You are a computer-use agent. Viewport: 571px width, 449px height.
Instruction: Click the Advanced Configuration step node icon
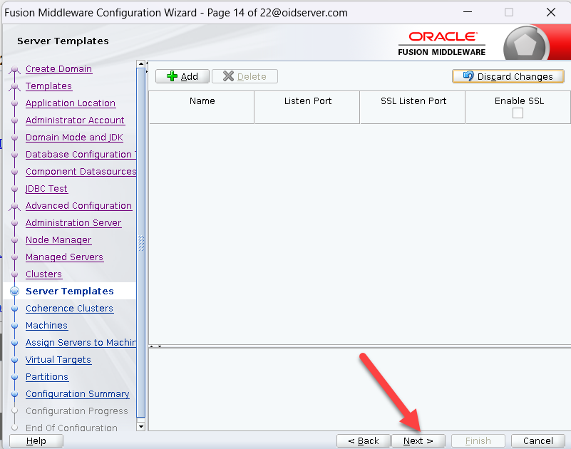point(14,207)
